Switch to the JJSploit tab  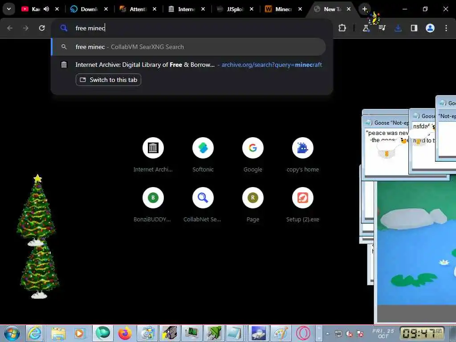231,9
